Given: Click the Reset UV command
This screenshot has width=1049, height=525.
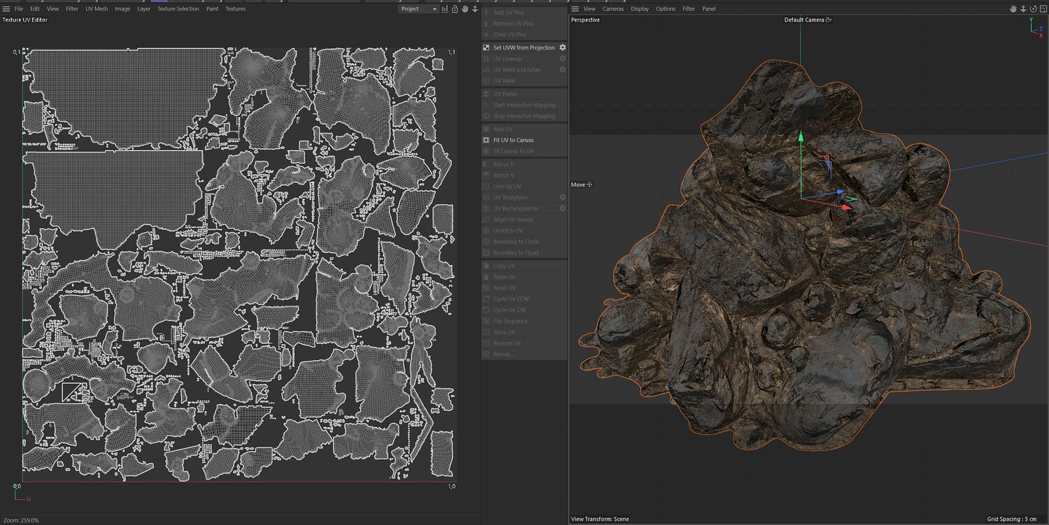Looking at the screenshot, I should 524,288.
